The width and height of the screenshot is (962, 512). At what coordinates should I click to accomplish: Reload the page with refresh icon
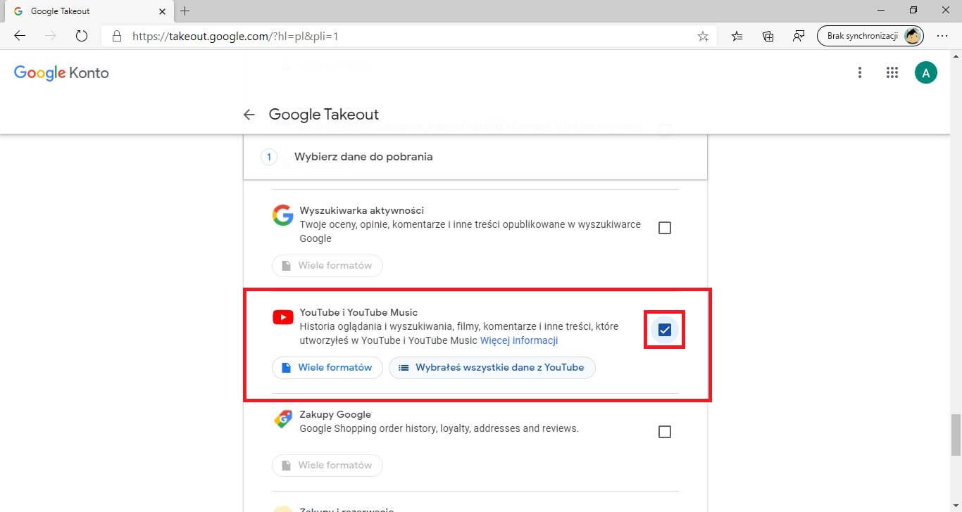pos(81,36)
